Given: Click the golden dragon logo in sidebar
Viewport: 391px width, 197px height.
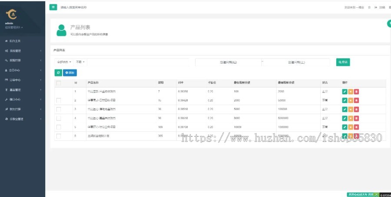Looking at the screenshot, I should pyautogui.click(x=11, y=14).
